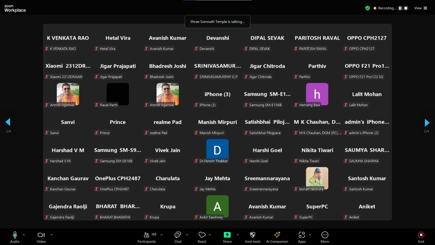Go to next gallery page
The height and width of the screenshot is (245, 435).
pyautogui.click(x=427, y=123)
